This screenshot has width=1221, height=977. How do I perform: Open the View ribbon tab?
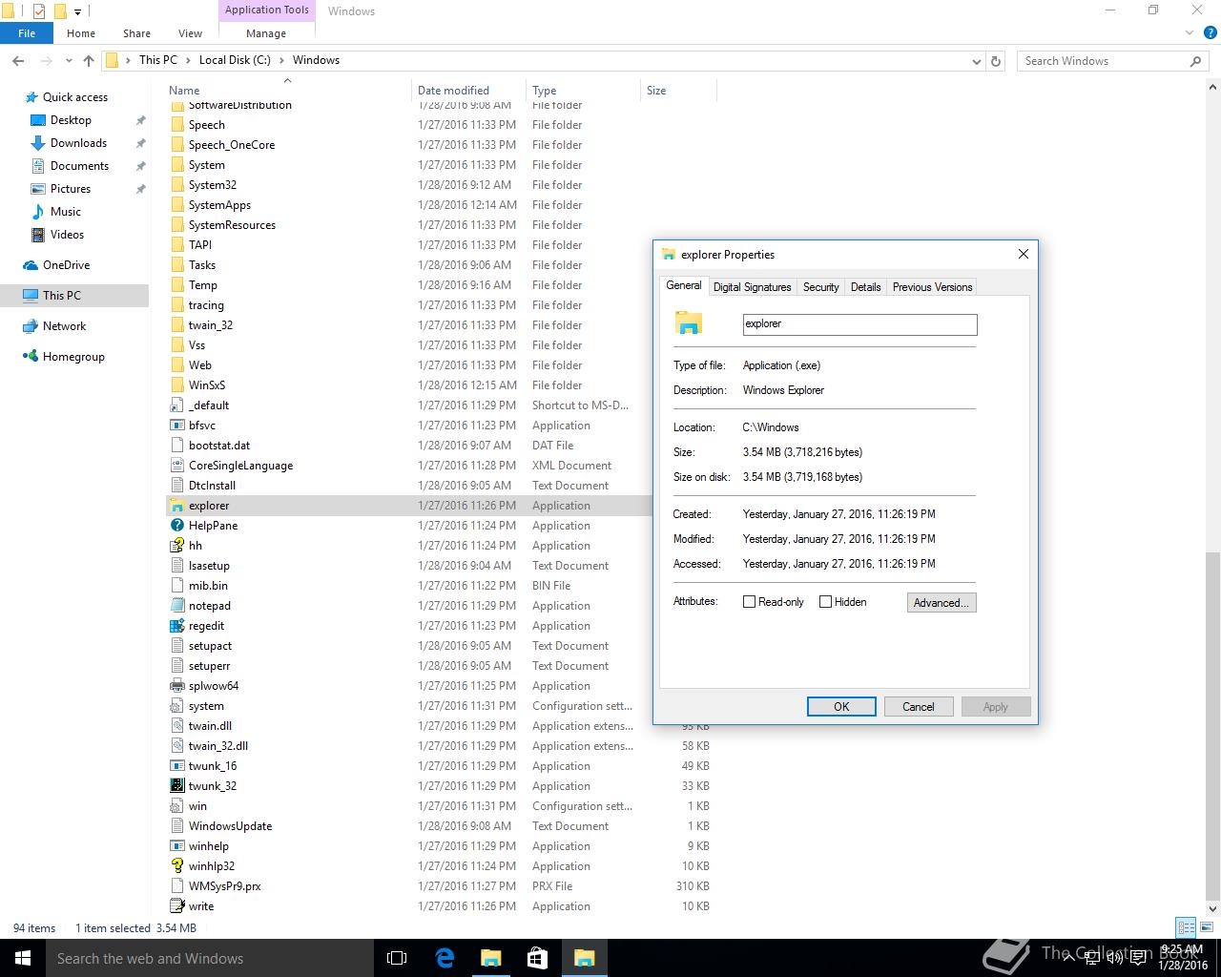point(190,33)
